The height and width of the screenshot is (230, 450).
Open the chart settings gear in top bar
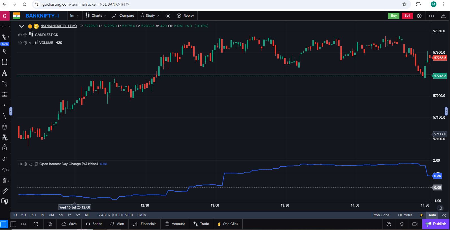(x=419, y=16)
